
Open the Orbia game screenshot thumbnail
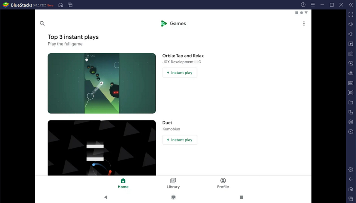102,83
